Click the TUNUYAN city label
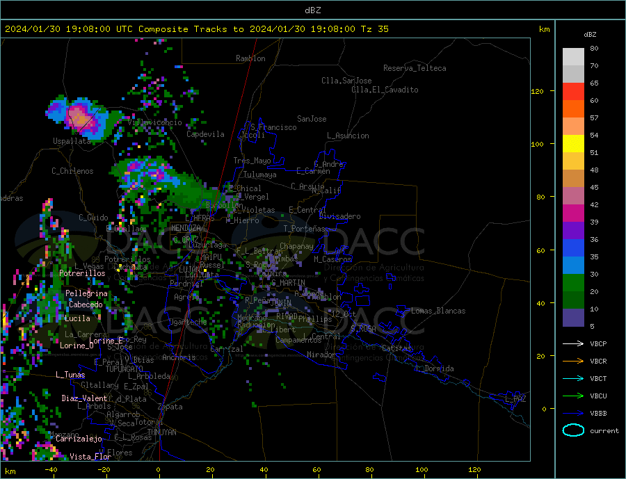The height and width of the screenshot is (479, 626). pos(161,432)
